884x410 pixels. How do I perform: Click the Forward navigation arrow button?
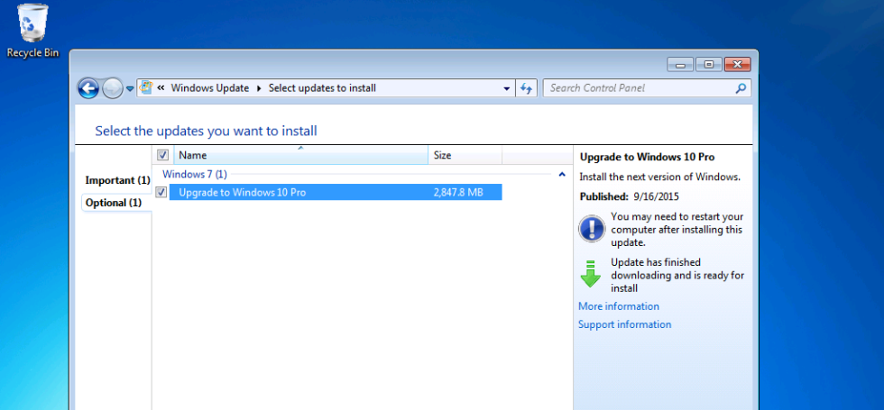click(112, 88)
